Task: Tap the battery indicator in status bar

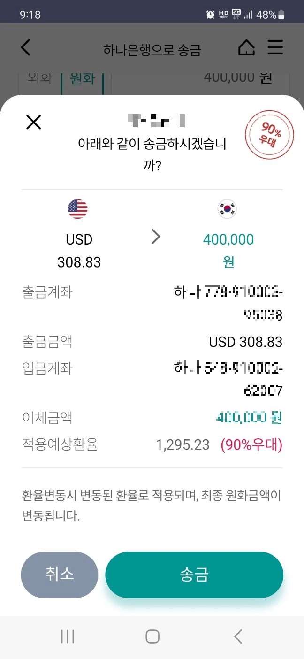Action: (281, 13)
